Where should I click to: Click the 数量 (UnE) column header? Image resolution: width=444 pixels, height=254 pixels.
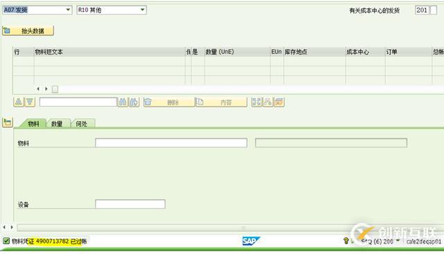coord(237,52)
